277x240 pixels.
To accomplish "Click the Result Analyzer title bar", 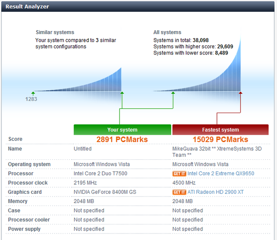I will (x=138, y=6).
